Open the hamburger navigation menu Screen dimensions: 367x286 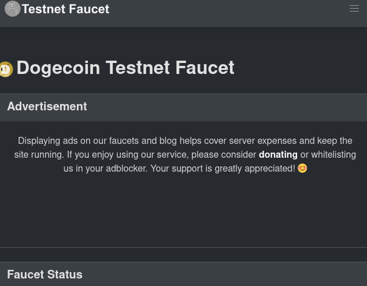pos(354,9)
